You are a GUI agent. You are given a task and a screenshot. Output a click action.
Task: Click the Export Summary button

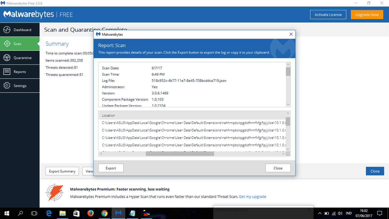tap(62, 171)
